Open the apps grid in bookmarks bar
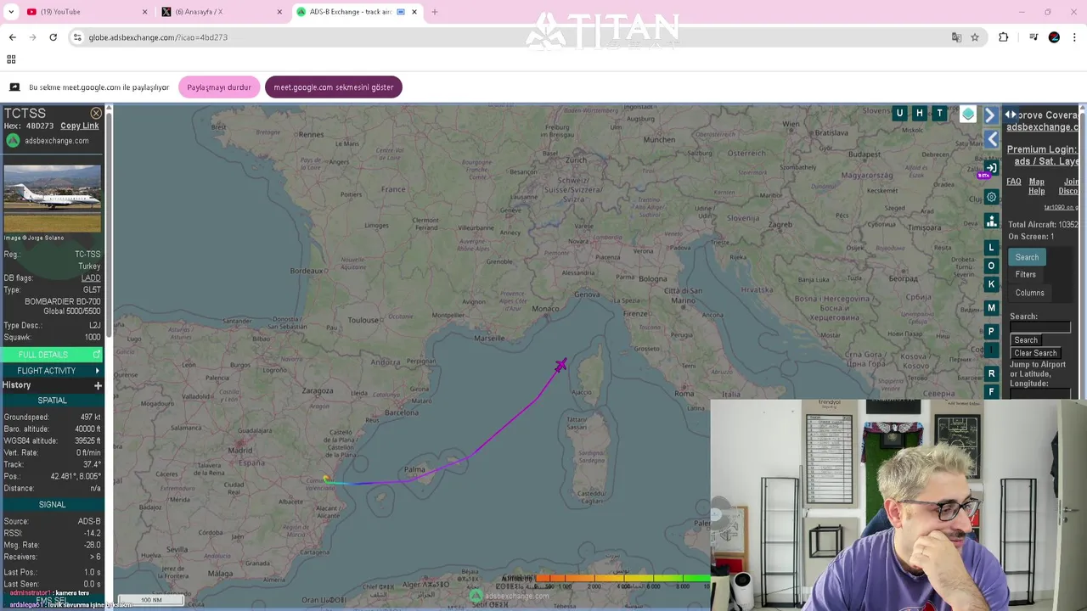This screenshot has height=611, width=1087. tap(11, 59)
